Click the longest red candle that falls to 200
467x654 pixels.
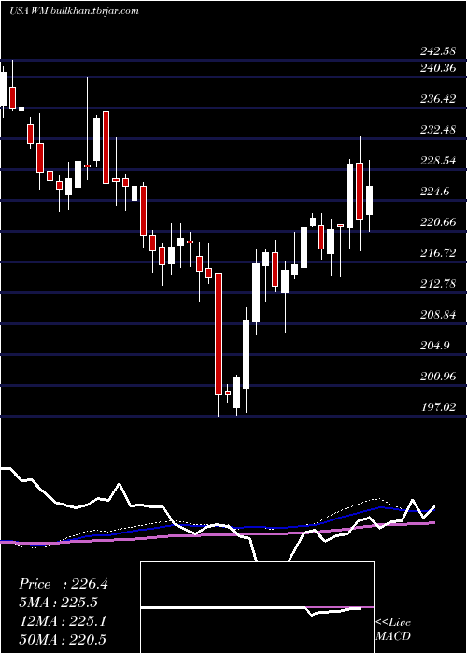(x=219, y=334)
